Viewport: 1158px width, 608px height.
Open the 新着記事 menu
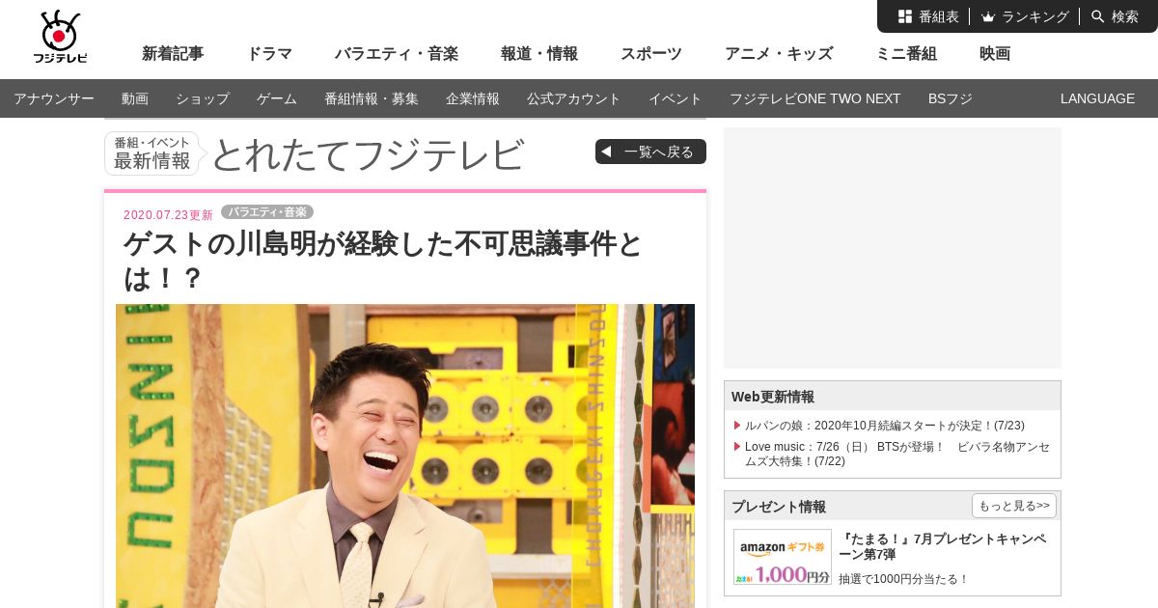coord(173,54)
